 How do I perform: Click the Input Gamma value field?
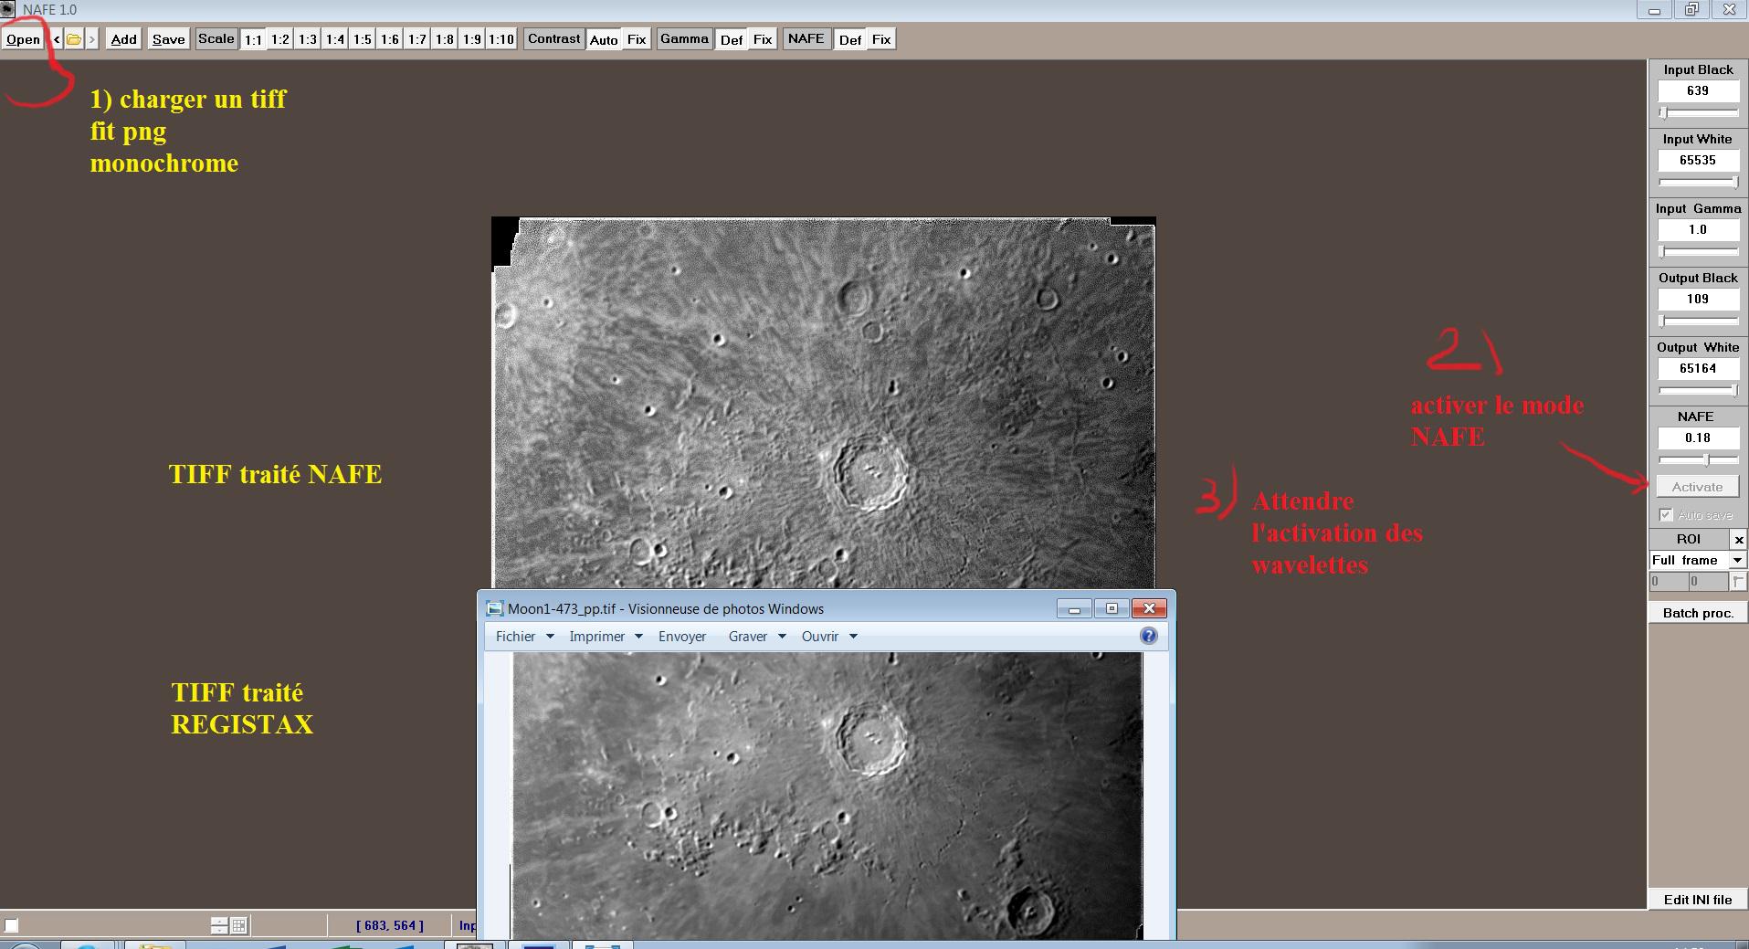(x=1698, y=229)
